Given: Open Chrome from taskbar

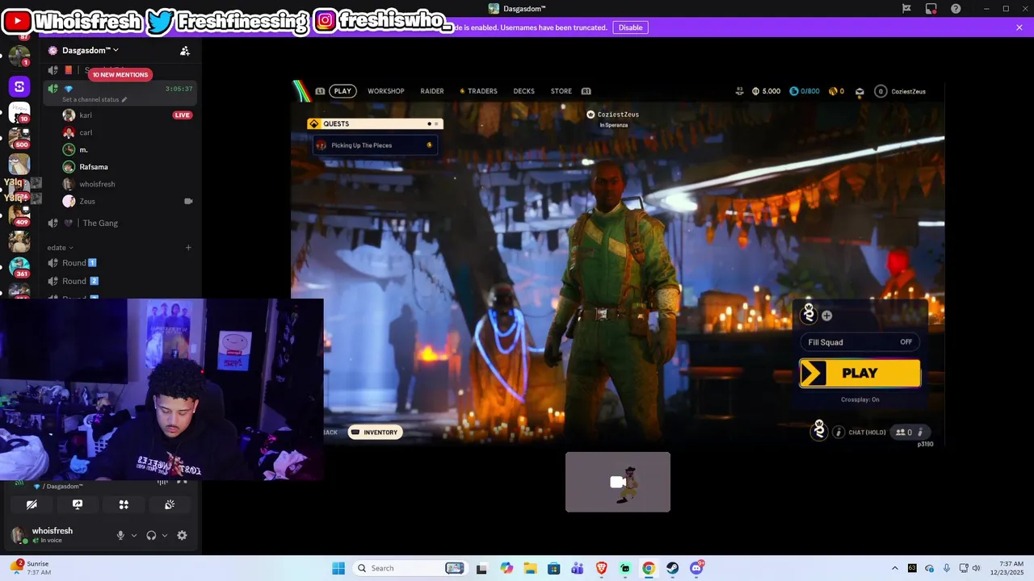Looking at the screenshot, I should 649,568.
